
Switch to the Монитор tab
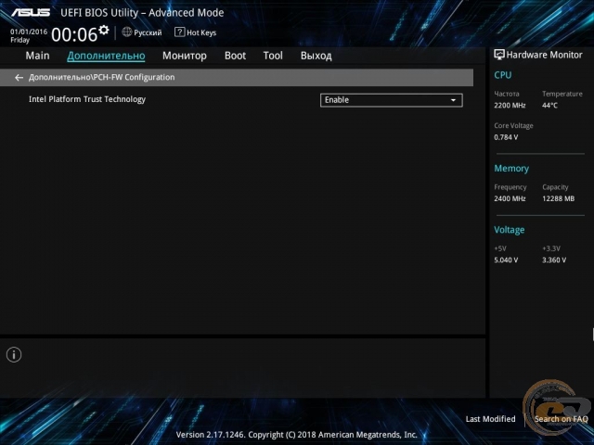point(185,56)
